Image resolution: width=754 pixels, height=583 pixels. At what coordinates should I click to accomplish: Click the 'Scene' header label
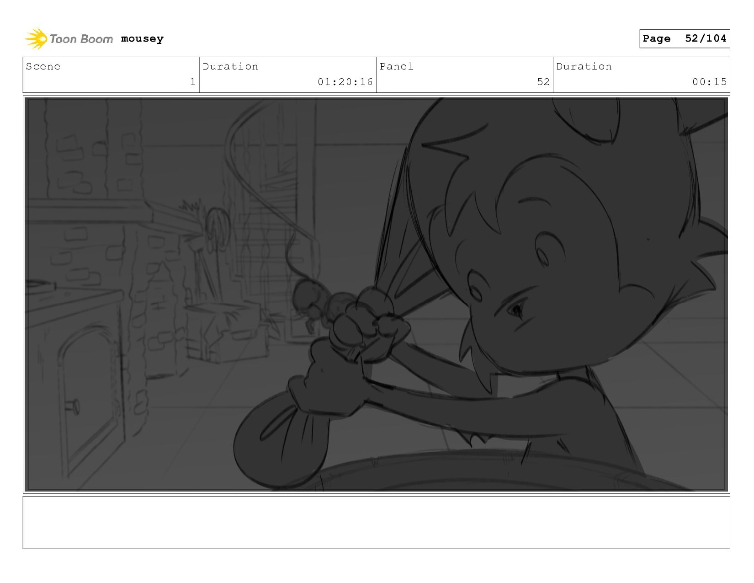43,66
